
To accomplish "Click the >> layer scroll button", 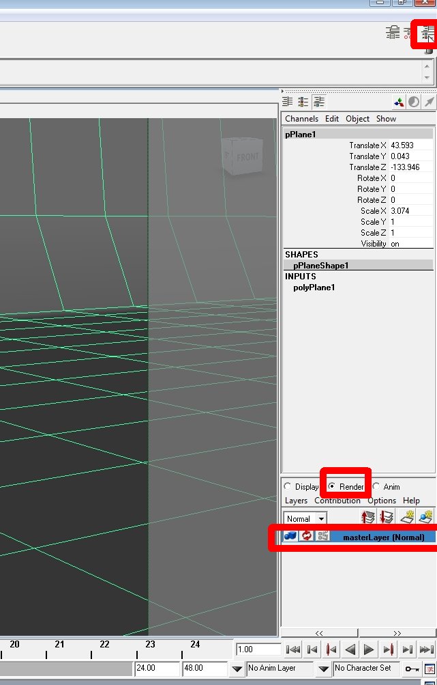I will (x=397, y=633).
